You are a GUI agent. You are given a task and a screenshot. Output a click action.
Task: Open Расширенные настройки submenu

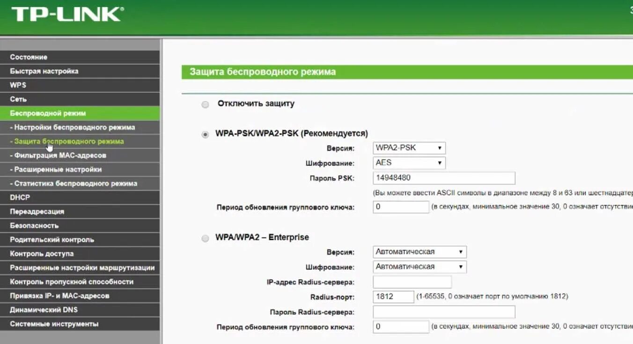point(80,169)
